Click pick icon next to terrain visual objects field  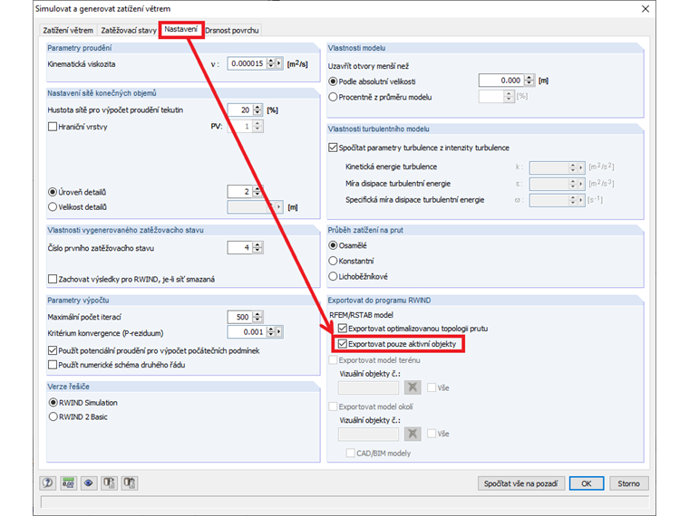pos(412,387)
